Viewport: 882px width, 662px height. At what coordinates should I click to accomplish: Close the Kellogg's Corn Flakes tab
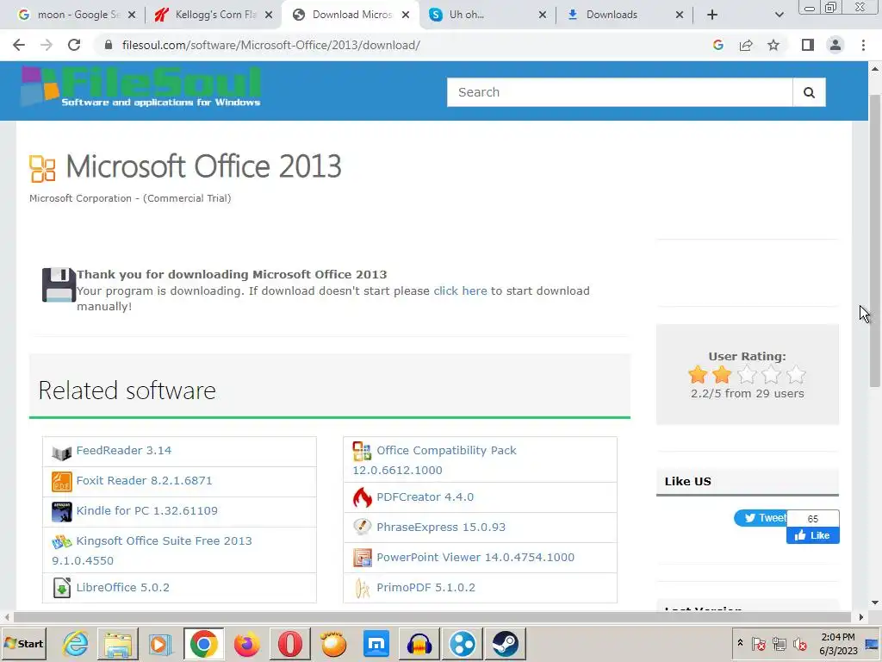tap(269, 16)
